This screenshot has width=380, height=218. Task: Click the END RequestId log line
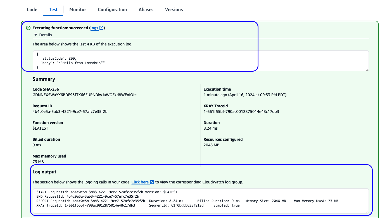tap(88, 197)
